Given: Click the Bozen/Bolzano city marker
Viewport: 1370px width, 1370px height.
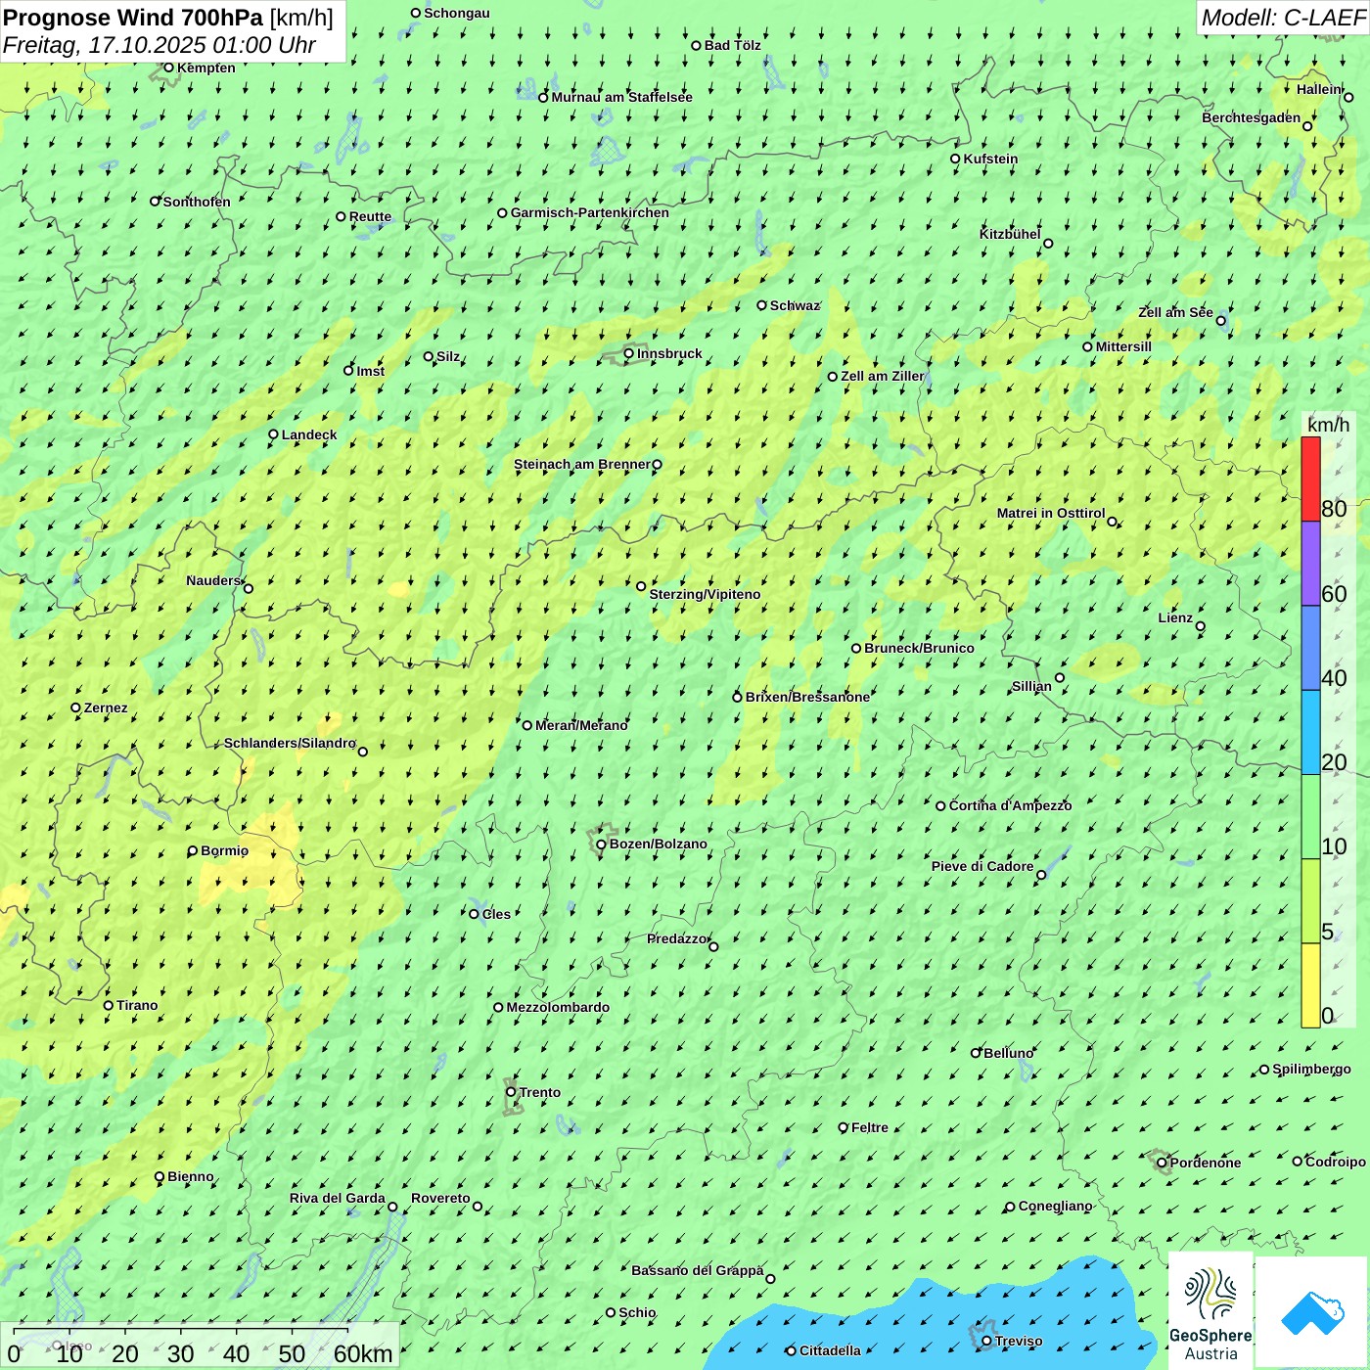Looking at the screenshot, I should pyautogui.click(x=601, y=845).
